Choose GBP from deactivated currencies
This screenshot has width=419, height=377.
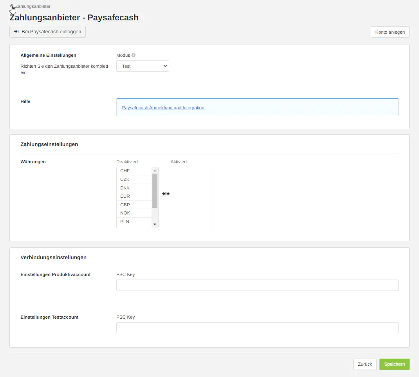[134, 205]
